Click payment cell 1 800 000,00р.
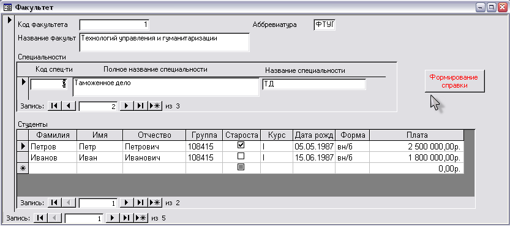 (416, 158)
